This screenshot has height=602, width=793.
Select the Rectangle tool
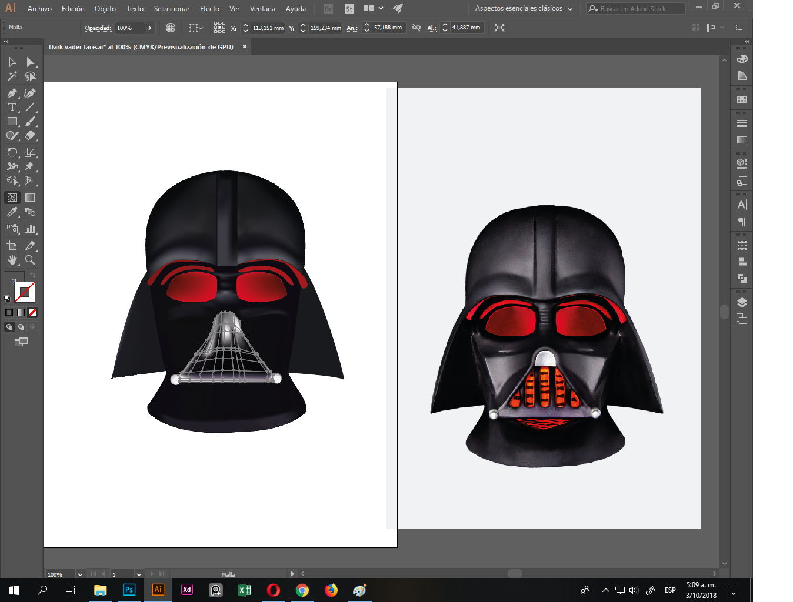pos(12,121)
